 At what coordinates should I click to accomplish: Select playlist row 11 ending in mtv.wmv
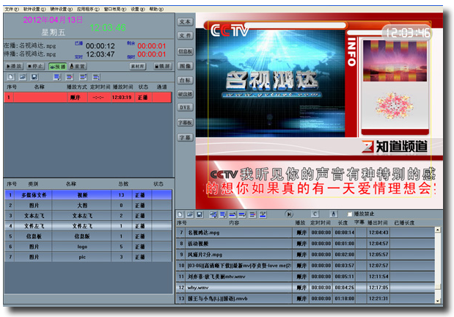click(x=305, y=277)
